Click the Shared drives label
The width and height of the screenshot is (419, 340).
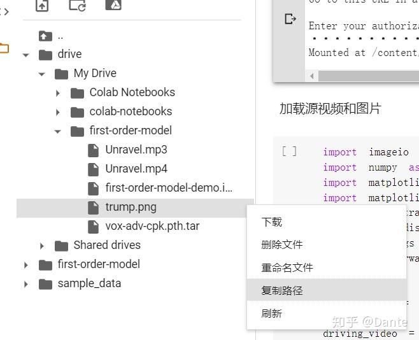click(107, 245)
